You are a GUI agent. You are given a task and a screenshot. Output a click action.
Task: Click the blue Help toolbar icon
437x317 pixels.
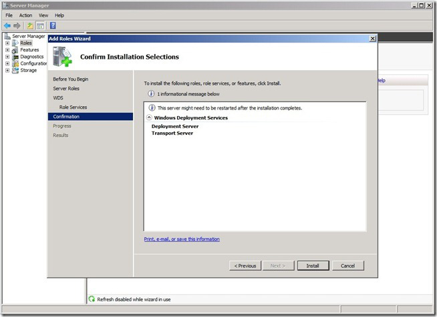(52, 25)
